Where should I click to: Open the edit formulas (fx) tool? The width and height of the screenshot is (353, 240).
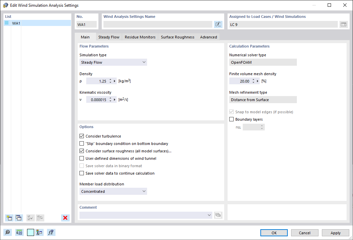point(51,232)
